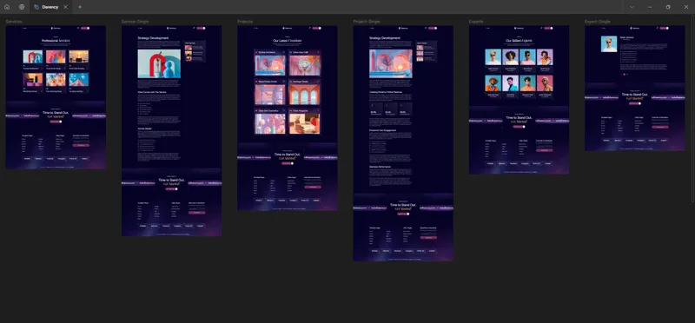Select the hero image in Service Single
Image resolution: width=695 pixels, height=323 pixels.
click(159, 63)
